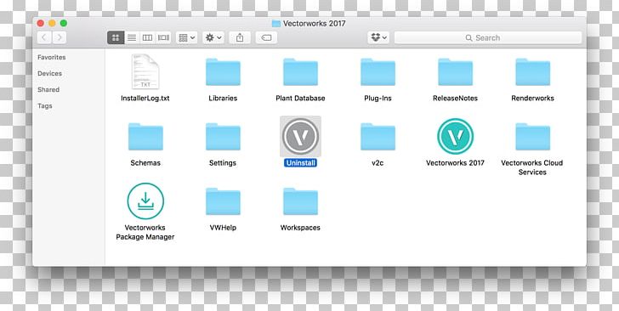Click the Uninstall file name label
Viewport: 619px width, 311px height.
[300, 162]
